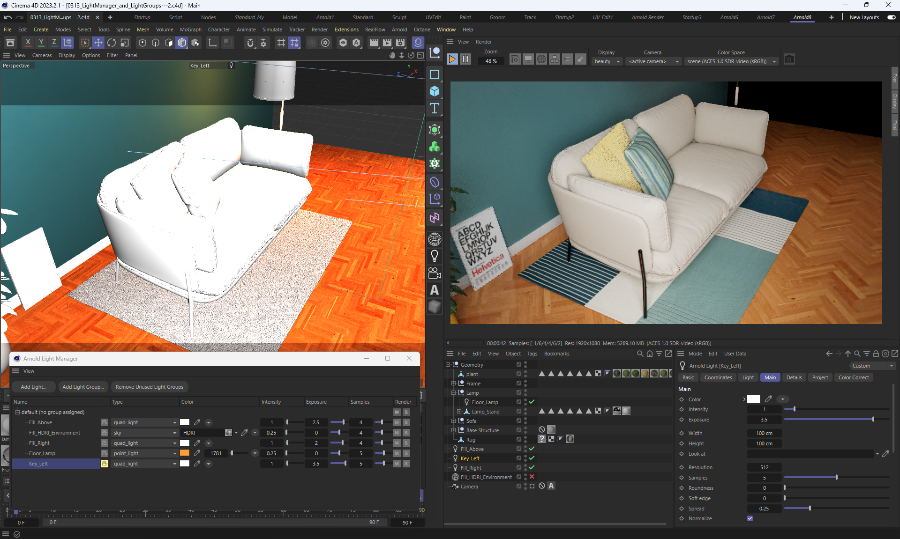Image resolution: width=900 pixels, height=539 pixels.
Task: Switch to the Color Correct tab
Action: 853,377
